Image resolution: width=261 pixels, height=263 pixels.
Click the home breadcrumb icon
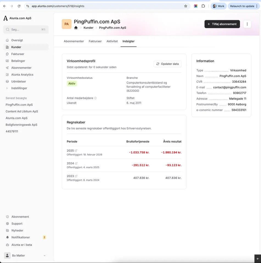pos(76,28)
